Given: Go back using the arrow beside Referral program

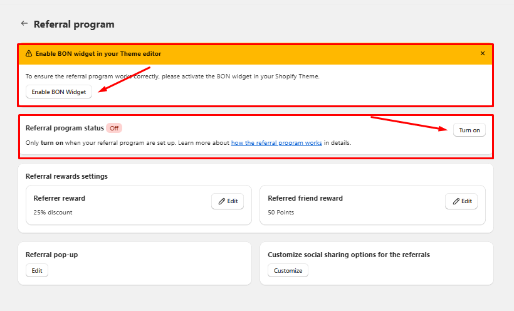Looking at the screenshot, I should [x=24, y=23].
